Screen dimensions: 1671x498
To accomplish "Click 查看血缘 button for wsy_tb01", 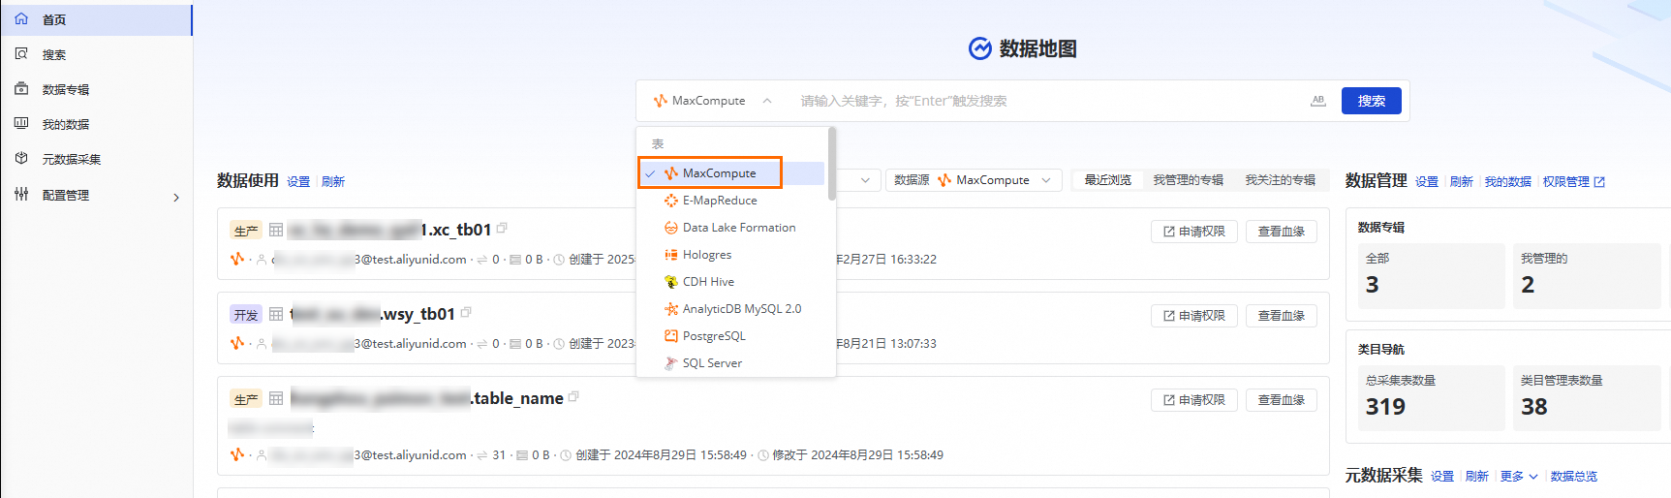I will 1281,316.
